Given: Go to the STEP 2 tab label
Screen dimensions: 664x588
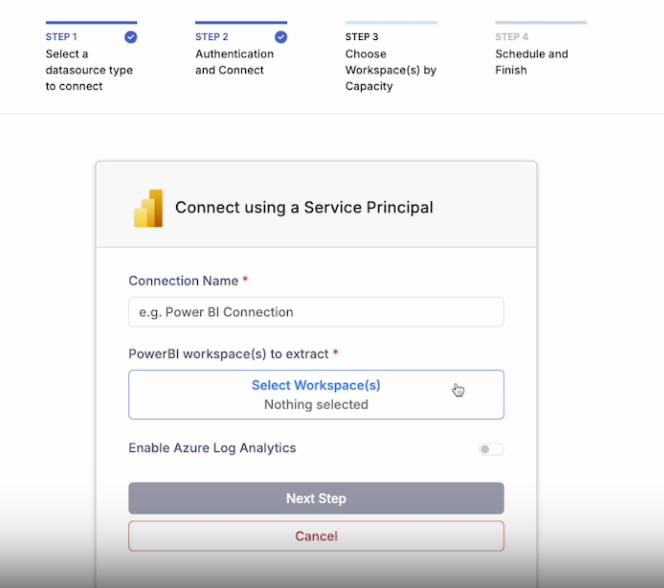Looking at the screenshot, I should 211,37.
